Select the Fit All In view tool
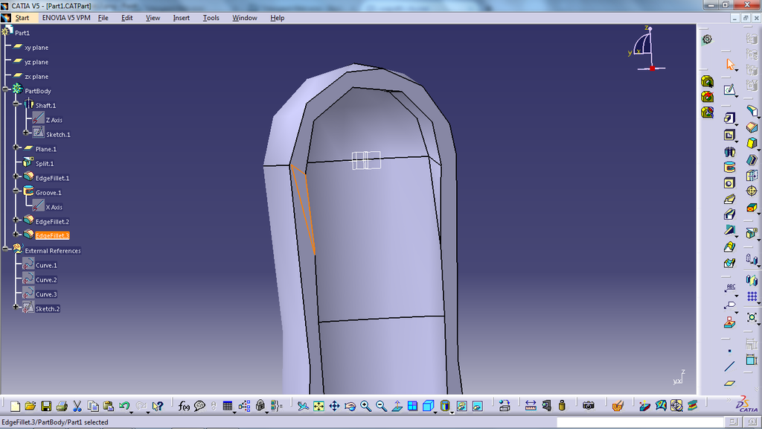Screen dimensions: 762x429 coord(318,406)
